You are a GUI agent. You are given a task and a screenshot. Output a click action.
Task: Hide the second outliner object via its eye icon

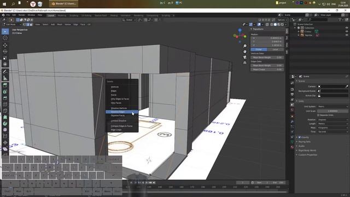(x=347, y=35)
